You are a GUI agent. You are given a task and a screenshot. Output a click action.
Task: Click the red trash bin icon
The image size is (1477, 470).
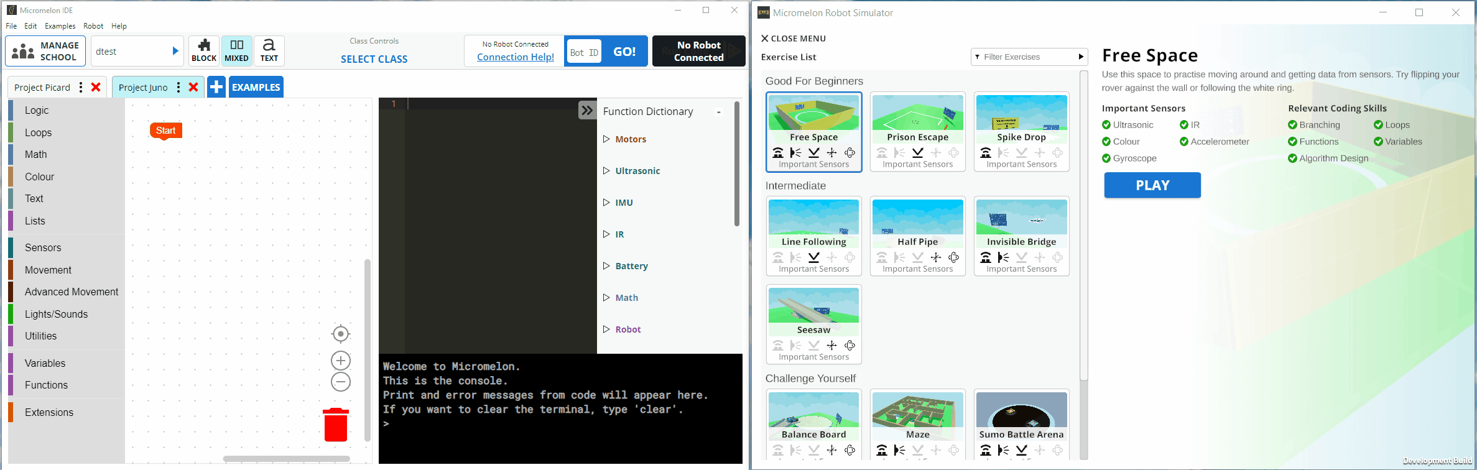click(x=336, y=425)
